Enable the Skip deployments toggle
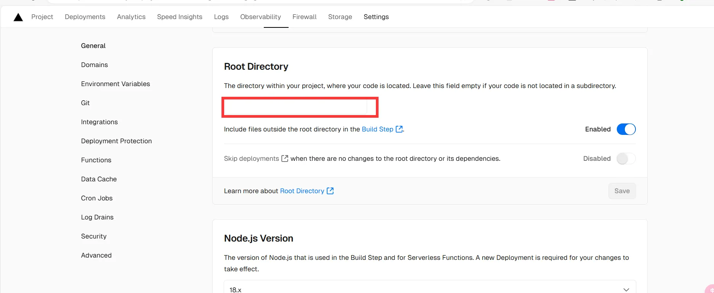 [x=626, y=159]
